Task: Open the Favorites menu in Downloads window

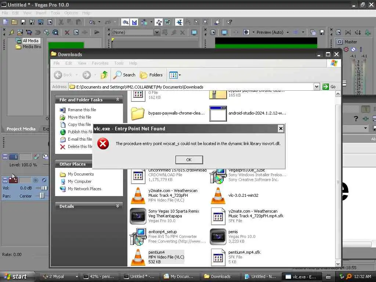Action: click(x=100, y=63)
